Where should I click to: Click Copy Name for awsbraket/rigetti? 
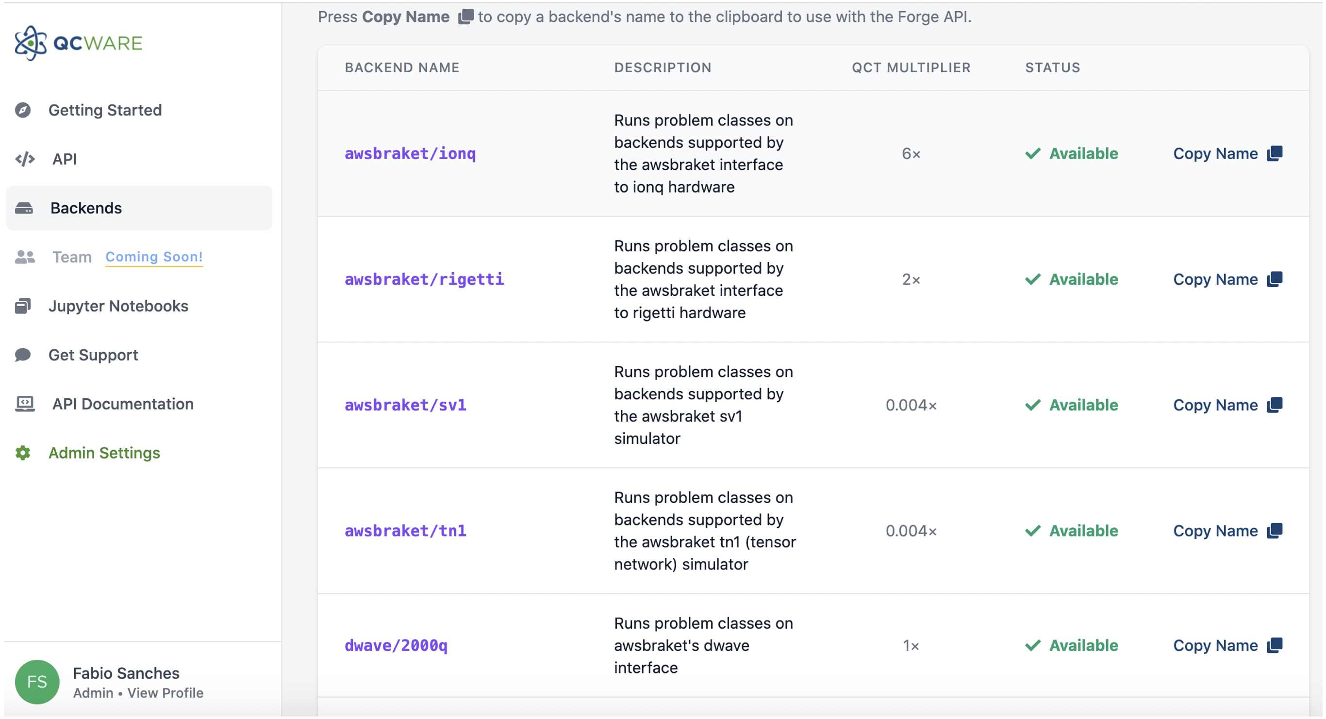click(1215, 279)
